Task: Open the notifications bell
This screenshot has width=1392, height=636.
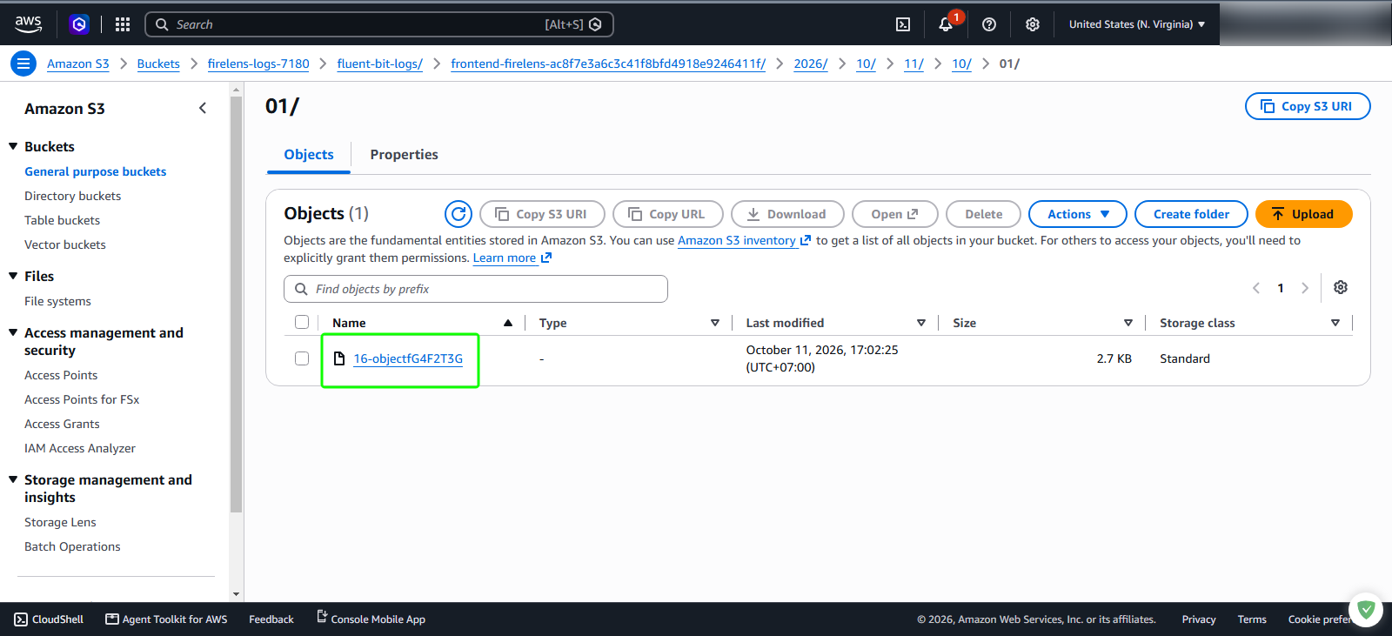Action: [946, 24]
